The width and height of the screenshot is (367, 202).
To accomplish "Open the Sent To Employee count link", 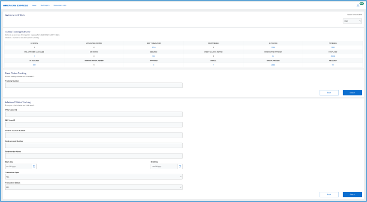I will [x=154, y=47].
